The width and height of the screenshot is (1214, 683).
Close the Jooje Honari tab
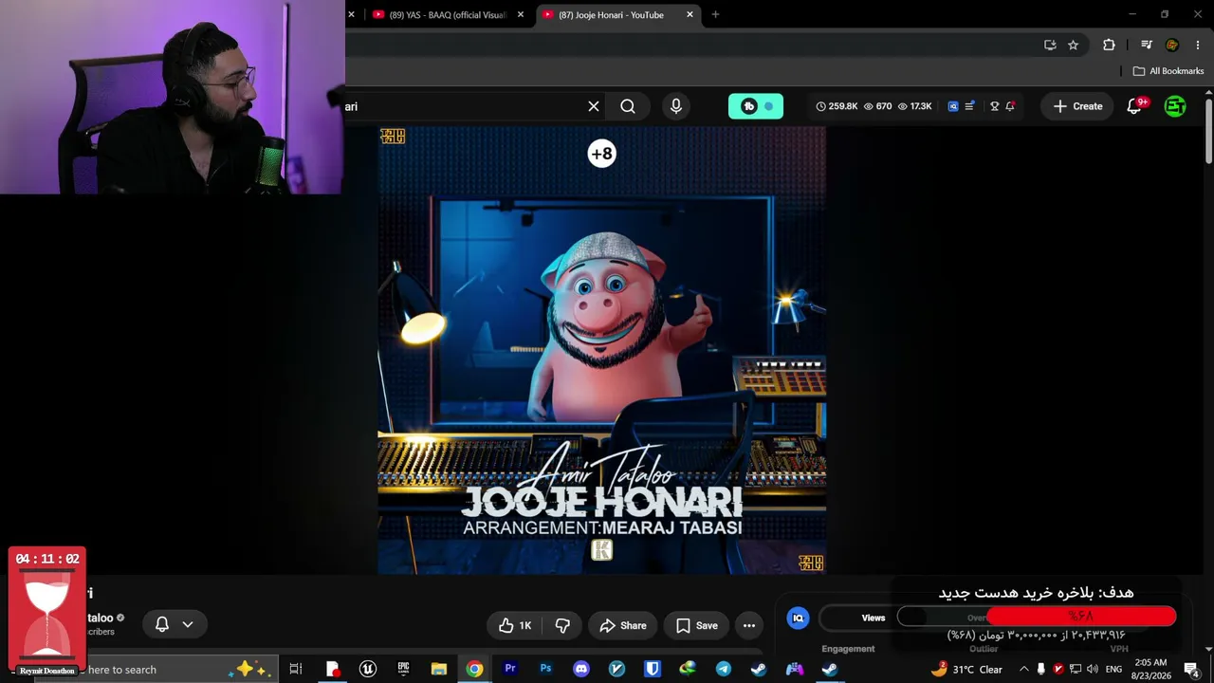(690, 14)
